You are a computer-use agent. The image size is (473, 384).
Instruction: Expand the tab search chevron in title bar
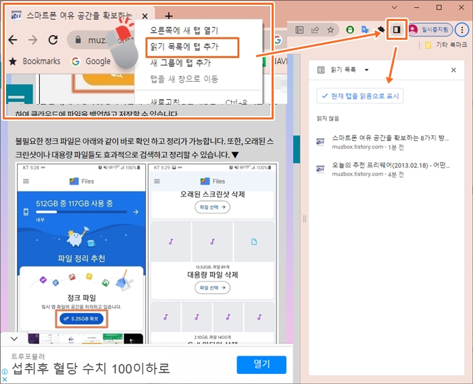point(394,7)
